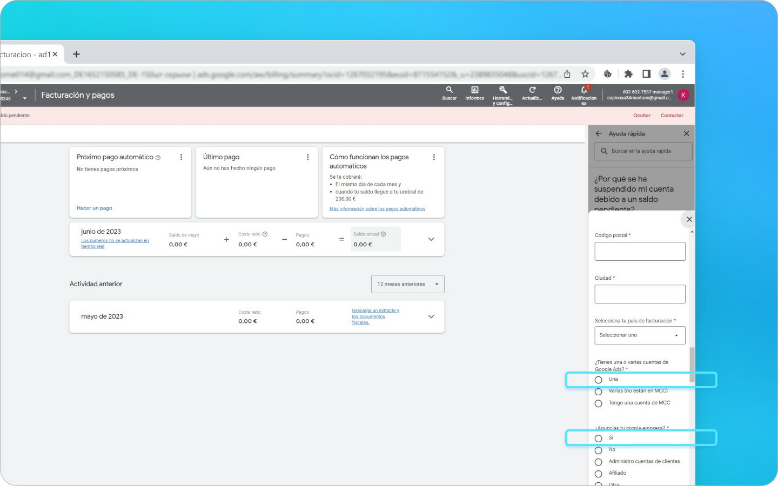The image size is (778, 486).
Task: Open the browser three-dot menu
Action: click(x=683, y=74)
